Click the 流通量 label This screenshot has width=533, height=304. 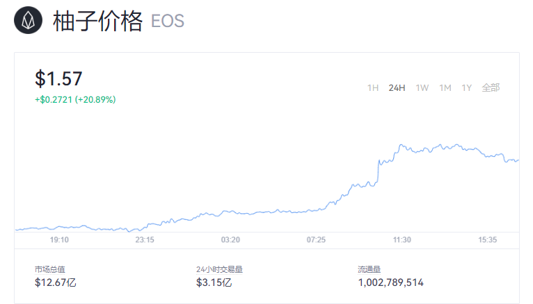click(369, 269)
